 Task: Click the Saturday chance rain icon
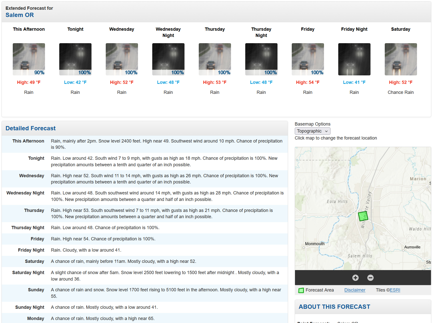401,59
